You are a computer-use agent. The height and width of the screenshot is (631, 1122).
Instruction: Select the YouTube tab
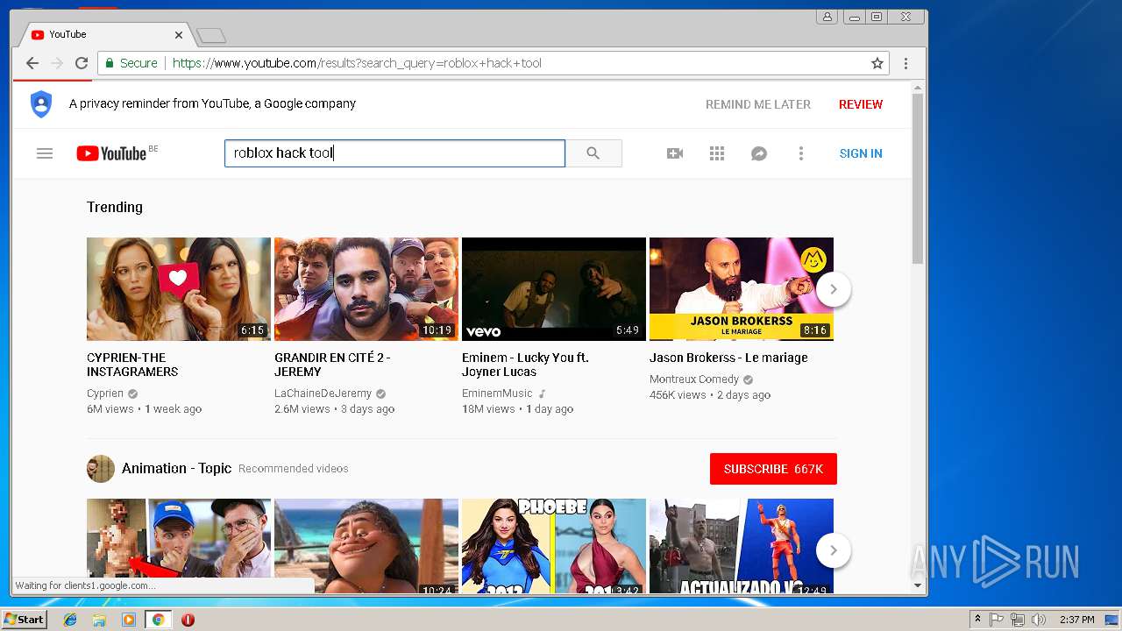(x=105, y=35)
